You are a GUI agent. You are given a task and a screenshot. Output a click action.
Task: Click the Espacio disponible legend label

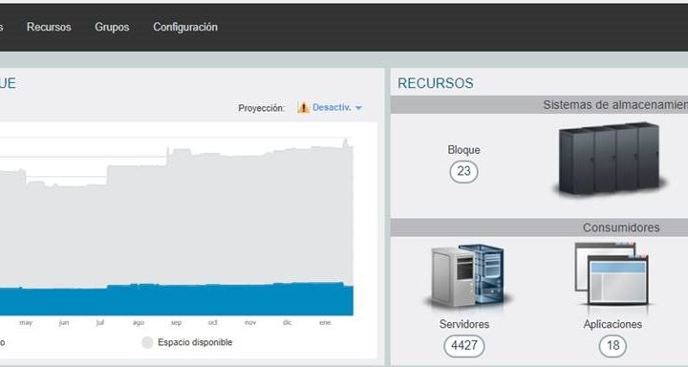click(x=195, y=342)
